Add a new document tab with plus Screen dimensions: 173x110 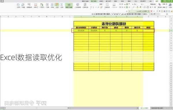[x=127, y=11]
